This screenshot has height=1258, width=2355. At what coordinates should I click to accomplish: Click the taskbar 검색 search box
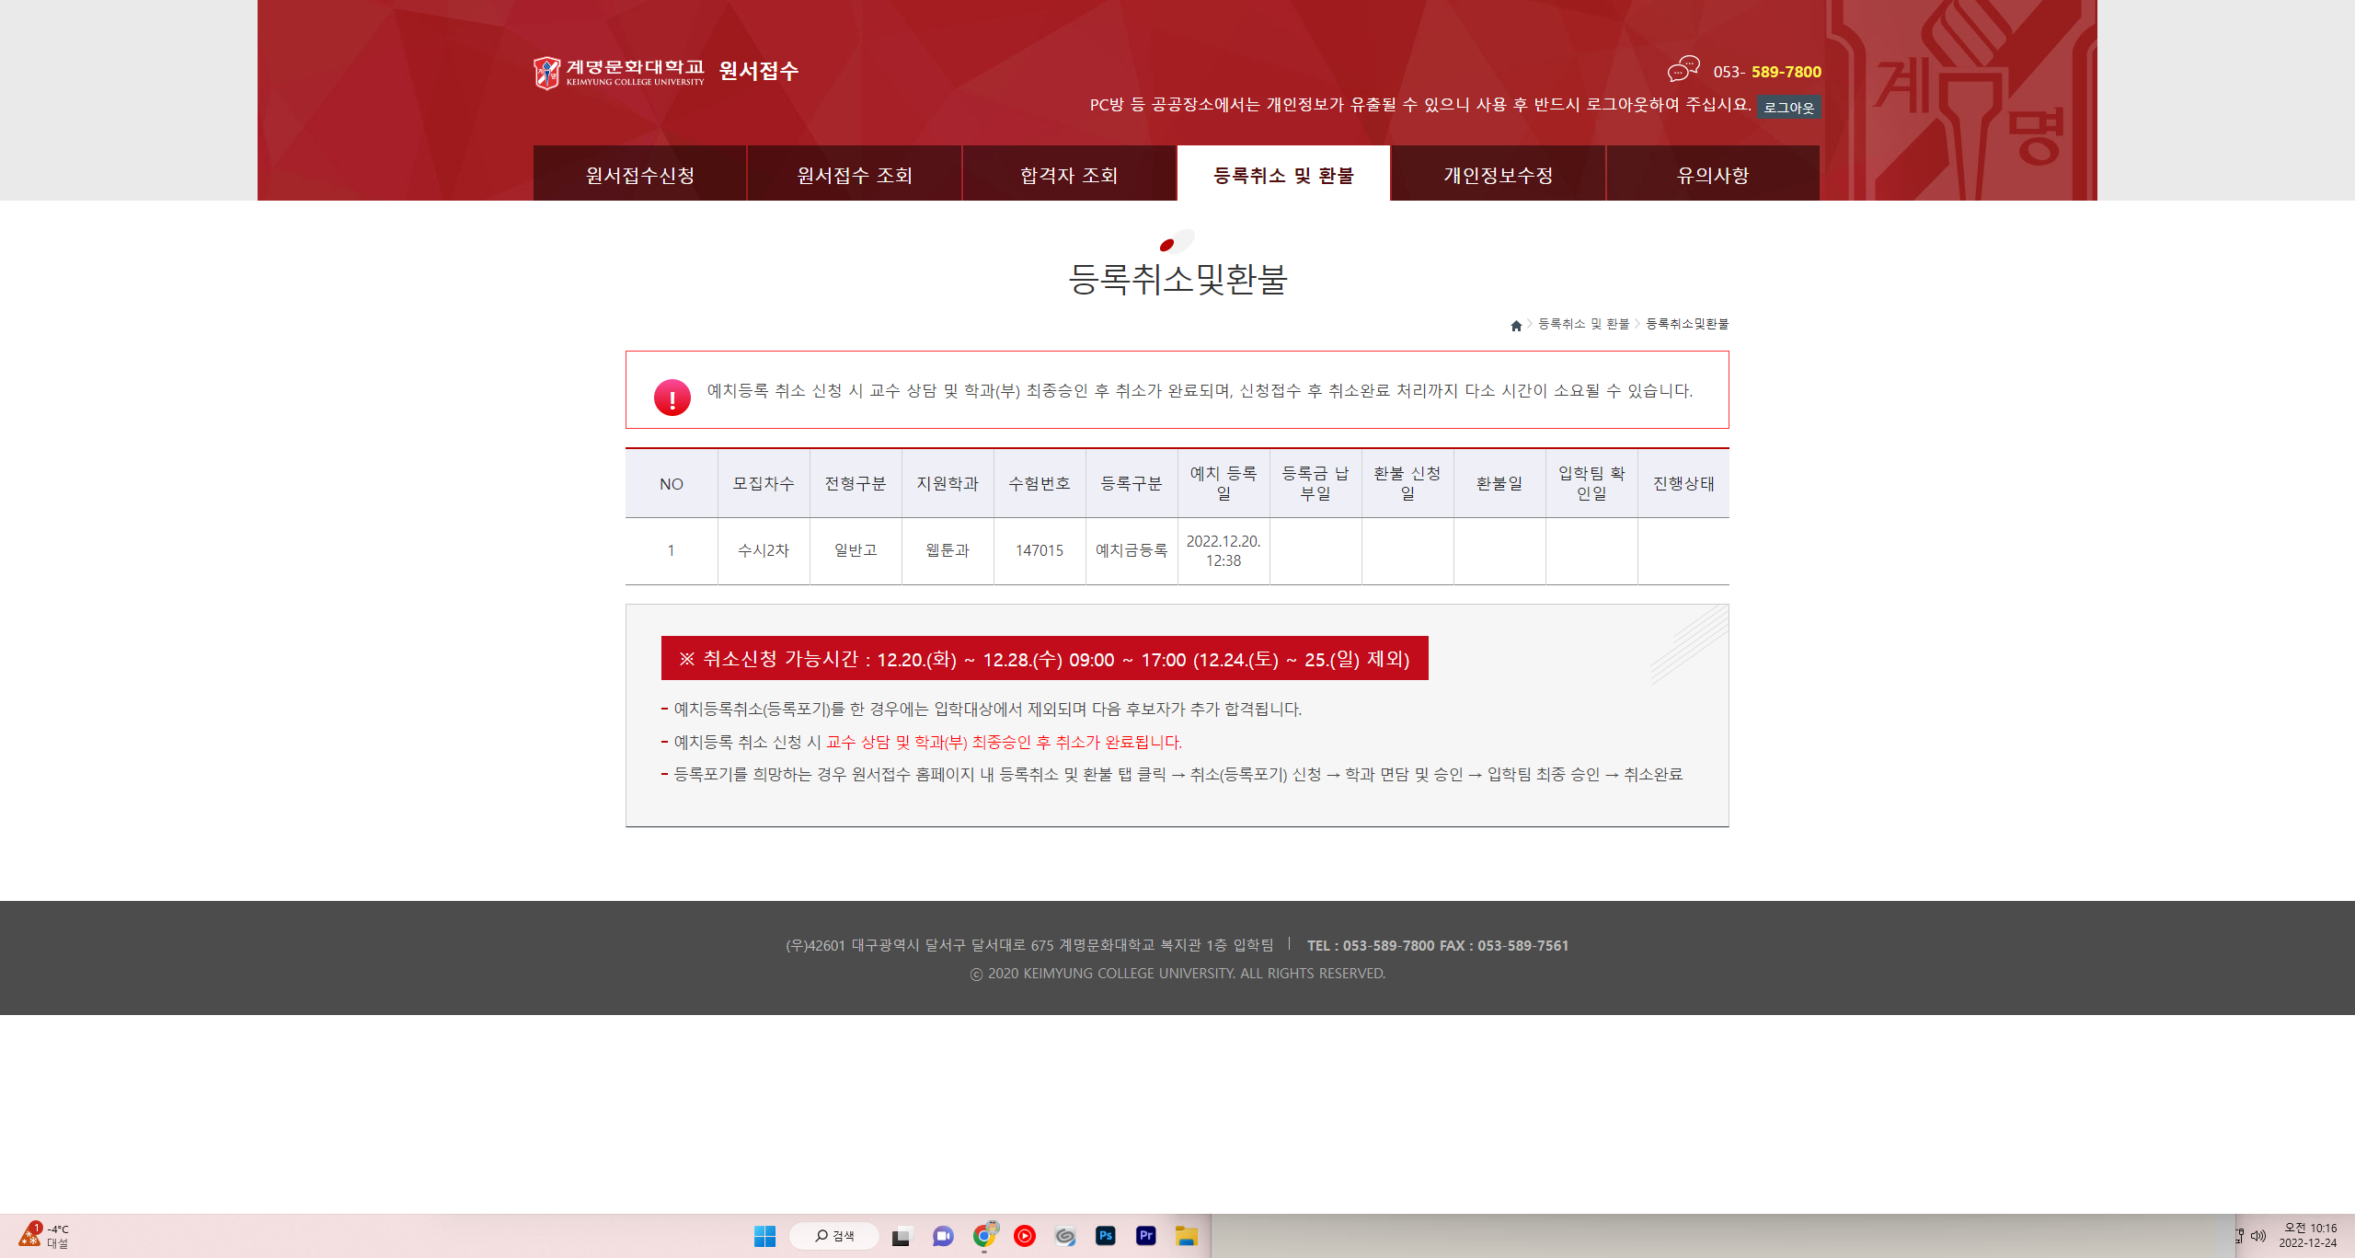(x=834, y=1236)
